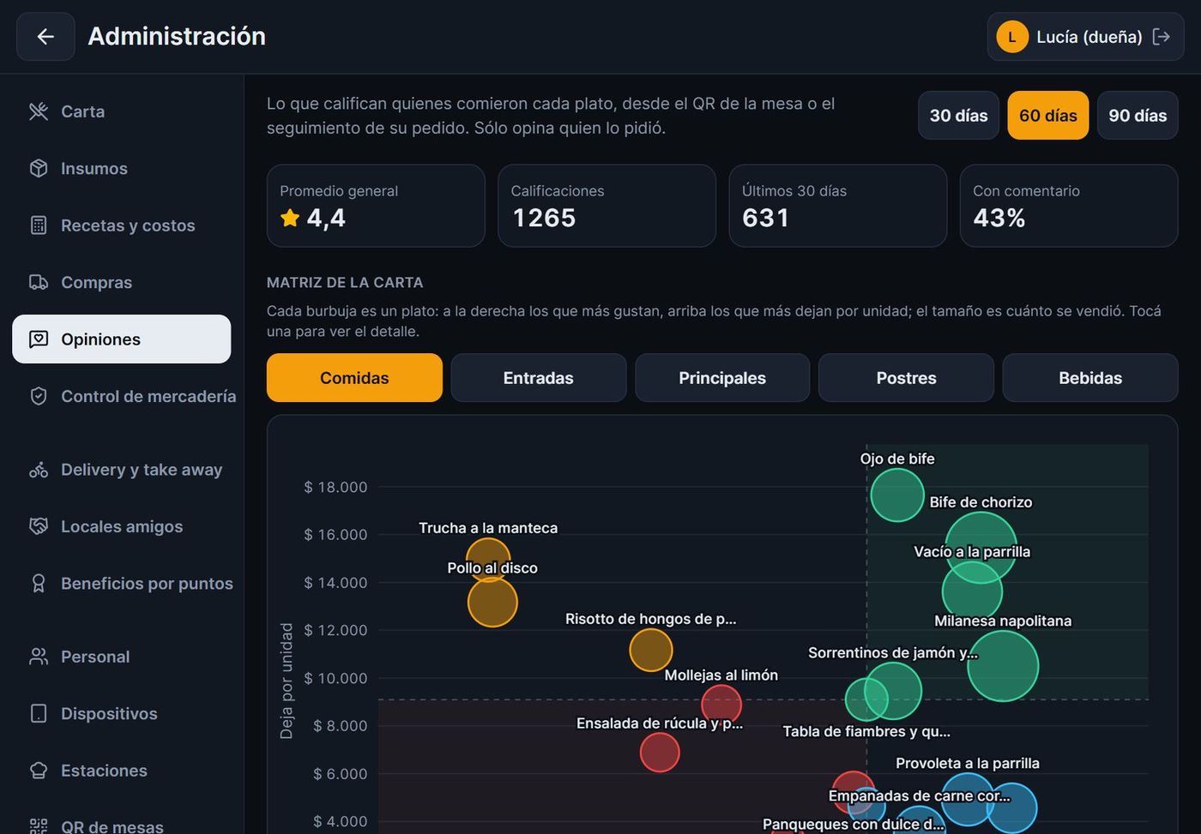Open the Carta section label
This screenshot has height=834, width=1201.
point(83,111)
